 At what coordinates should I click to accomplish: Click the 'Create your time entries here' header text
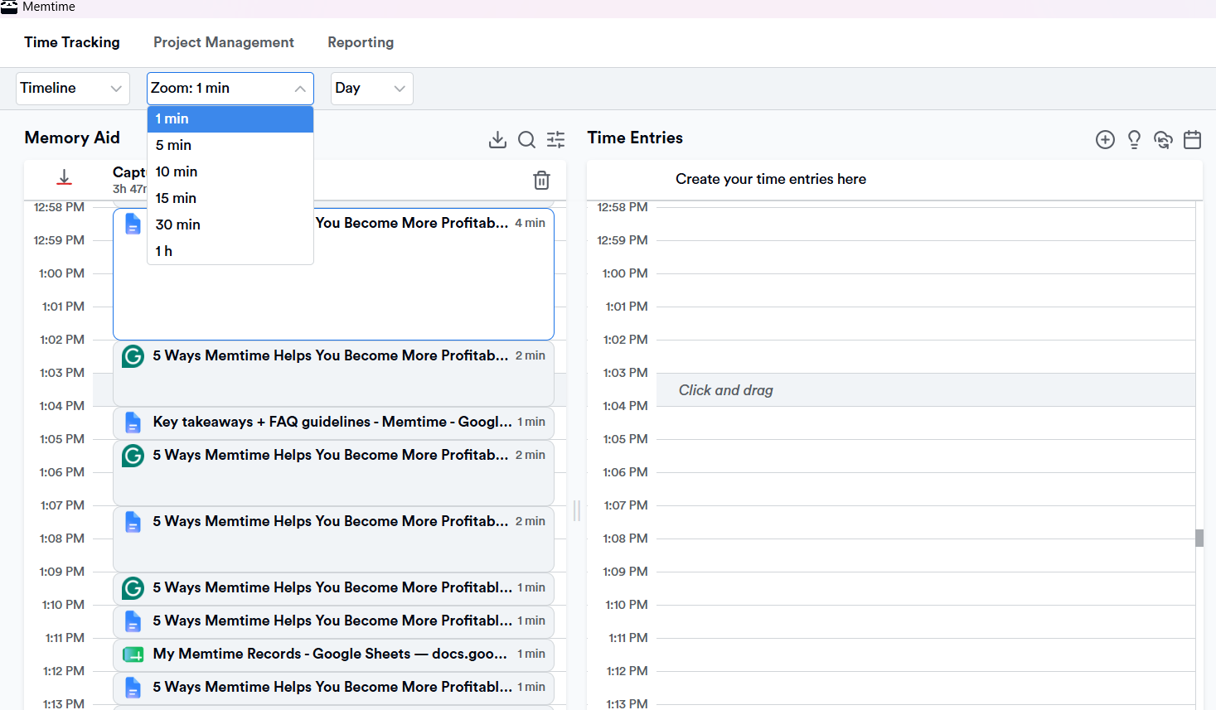click(x=771, y=179)
